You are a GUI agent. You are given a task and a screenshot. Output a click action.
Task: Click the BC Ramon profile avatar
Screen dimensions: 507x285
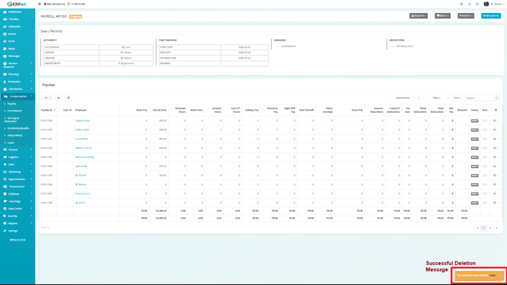coord(486,4)
